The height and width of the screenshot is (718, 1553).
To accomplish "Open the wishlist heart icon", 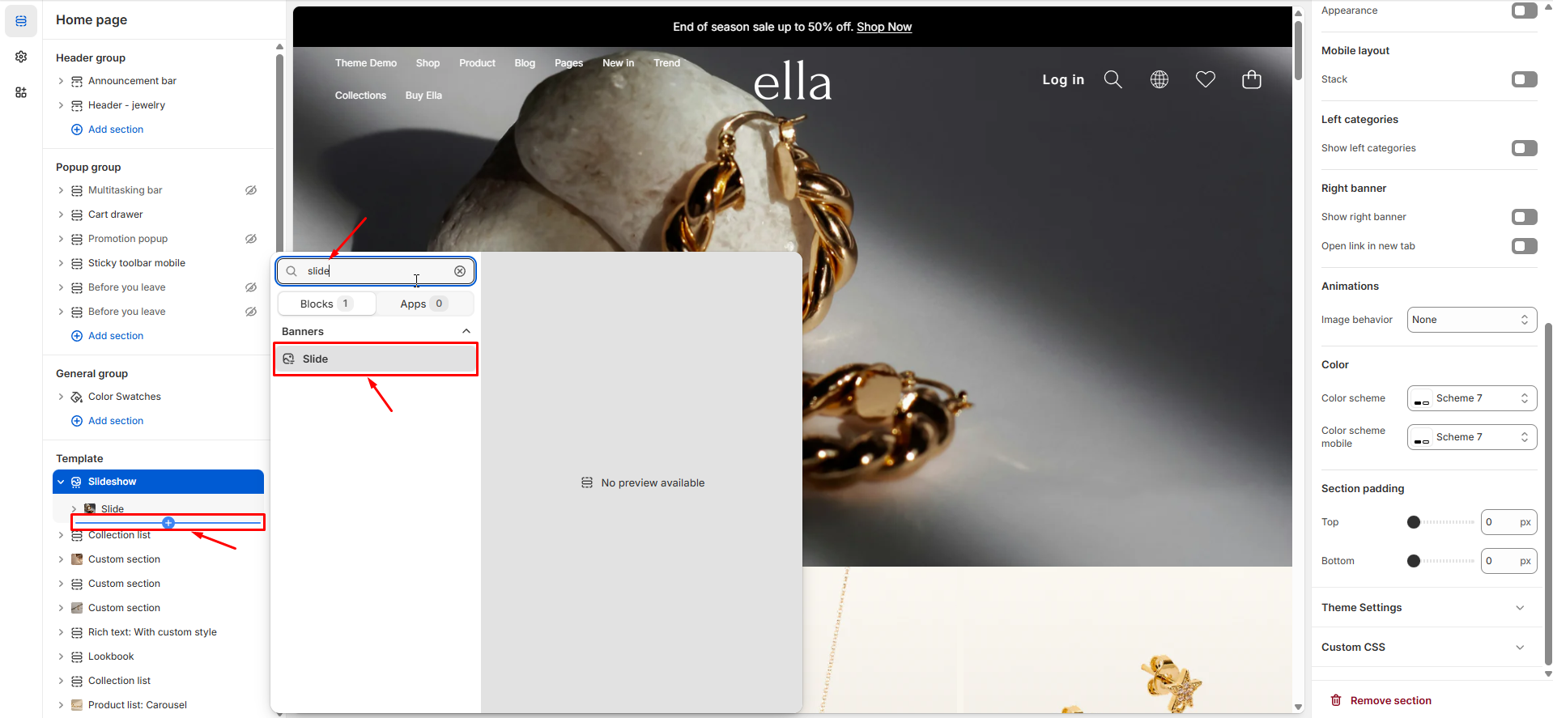I will point(1206,79).
